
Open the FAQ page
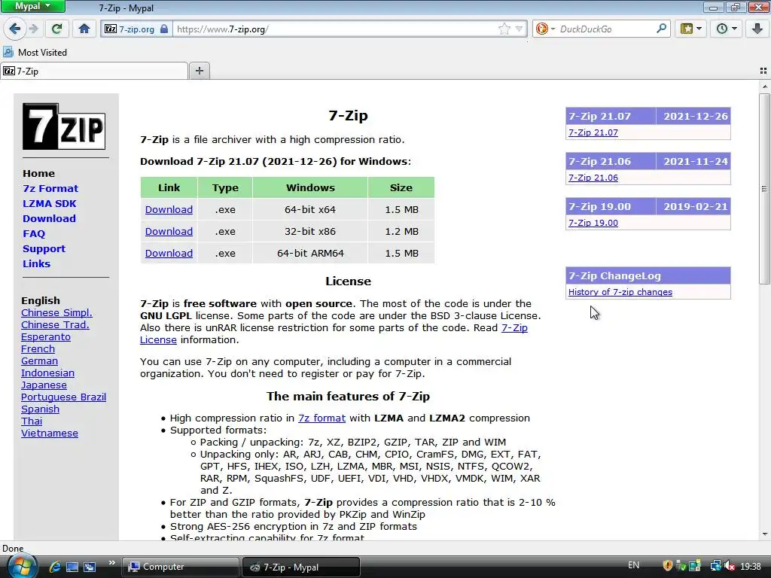point(34,234)
